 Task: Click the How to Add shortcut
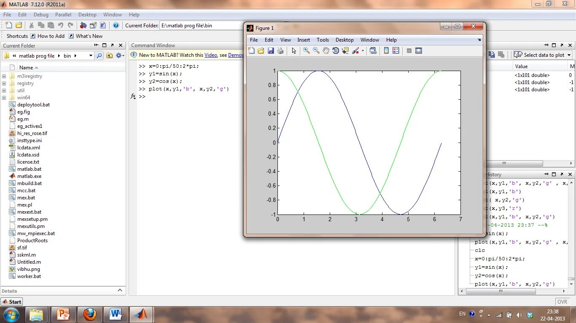point(47,36)
